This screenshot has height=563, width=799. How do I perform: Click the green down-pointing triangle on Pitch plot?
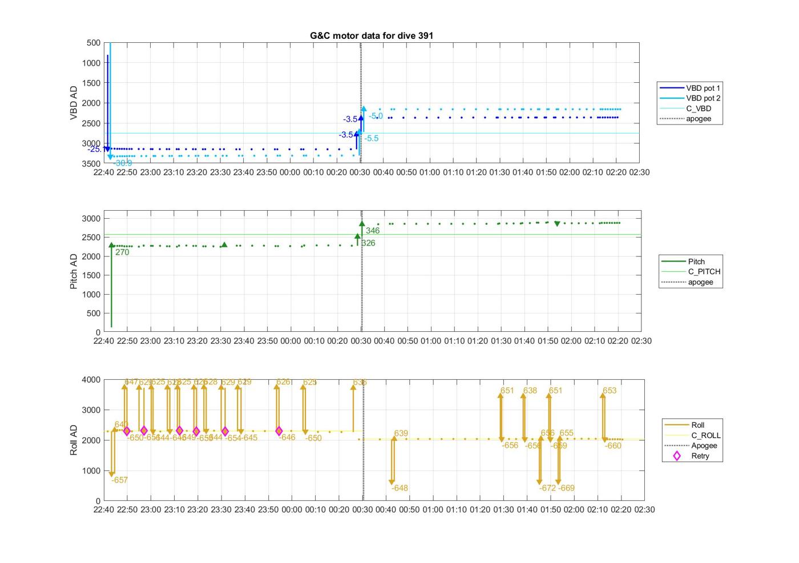coord(558,224)
